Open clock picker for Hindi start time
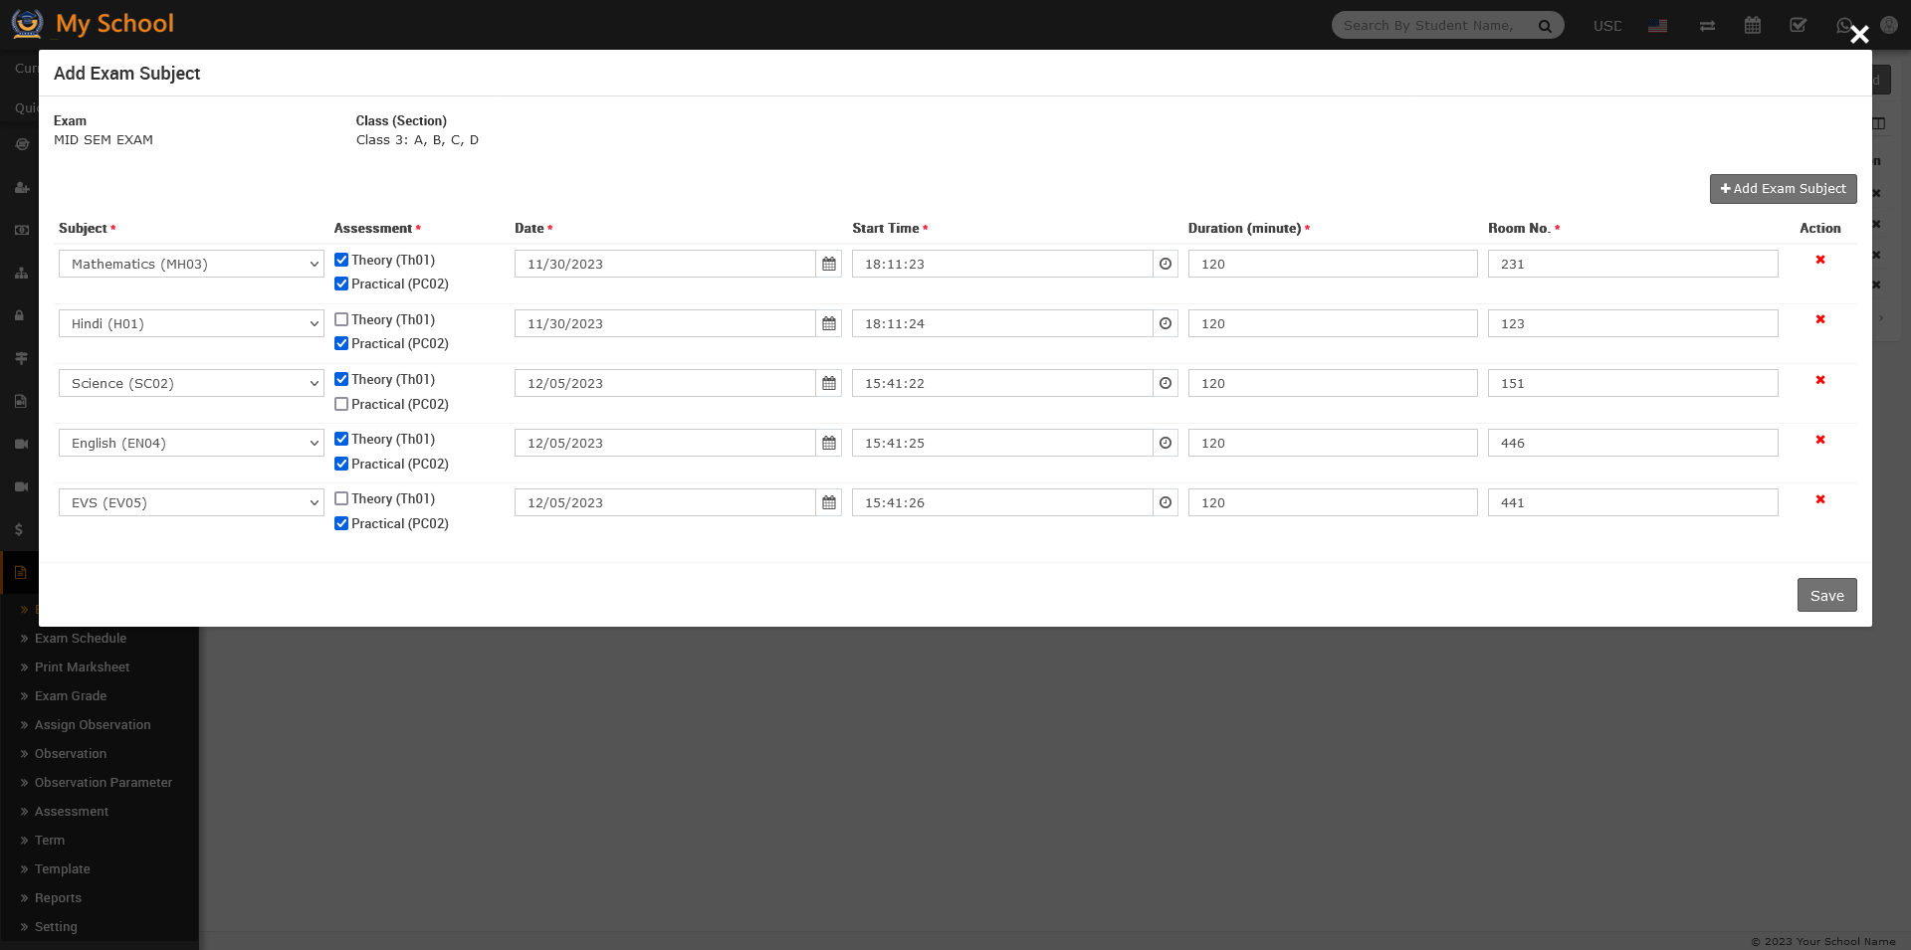The height and width of the screenshot is (950, 1911). pyautogui.click(x=1165, y=323)
